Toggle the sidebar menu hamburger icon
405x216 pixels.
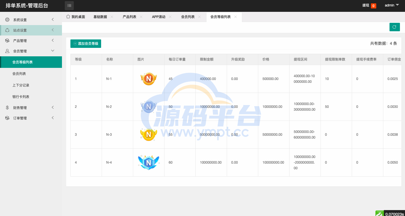point(69,5)
